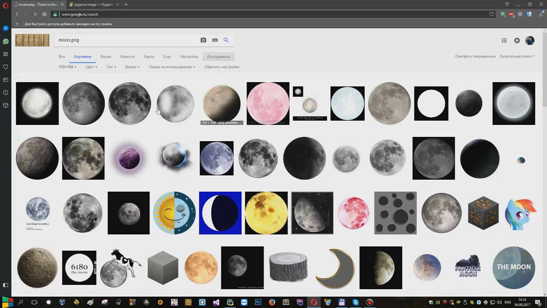This screenshot has width=547, height=308.
Task: Open Смотреть сохраненные link
Action: tap(475, 56)
